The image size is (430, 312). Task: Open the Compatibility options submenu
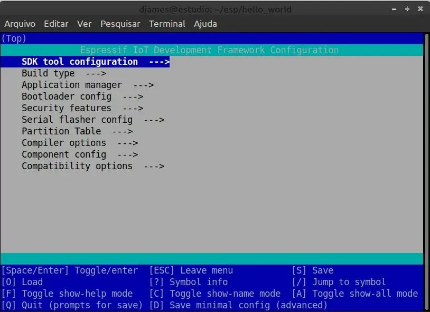93,166
